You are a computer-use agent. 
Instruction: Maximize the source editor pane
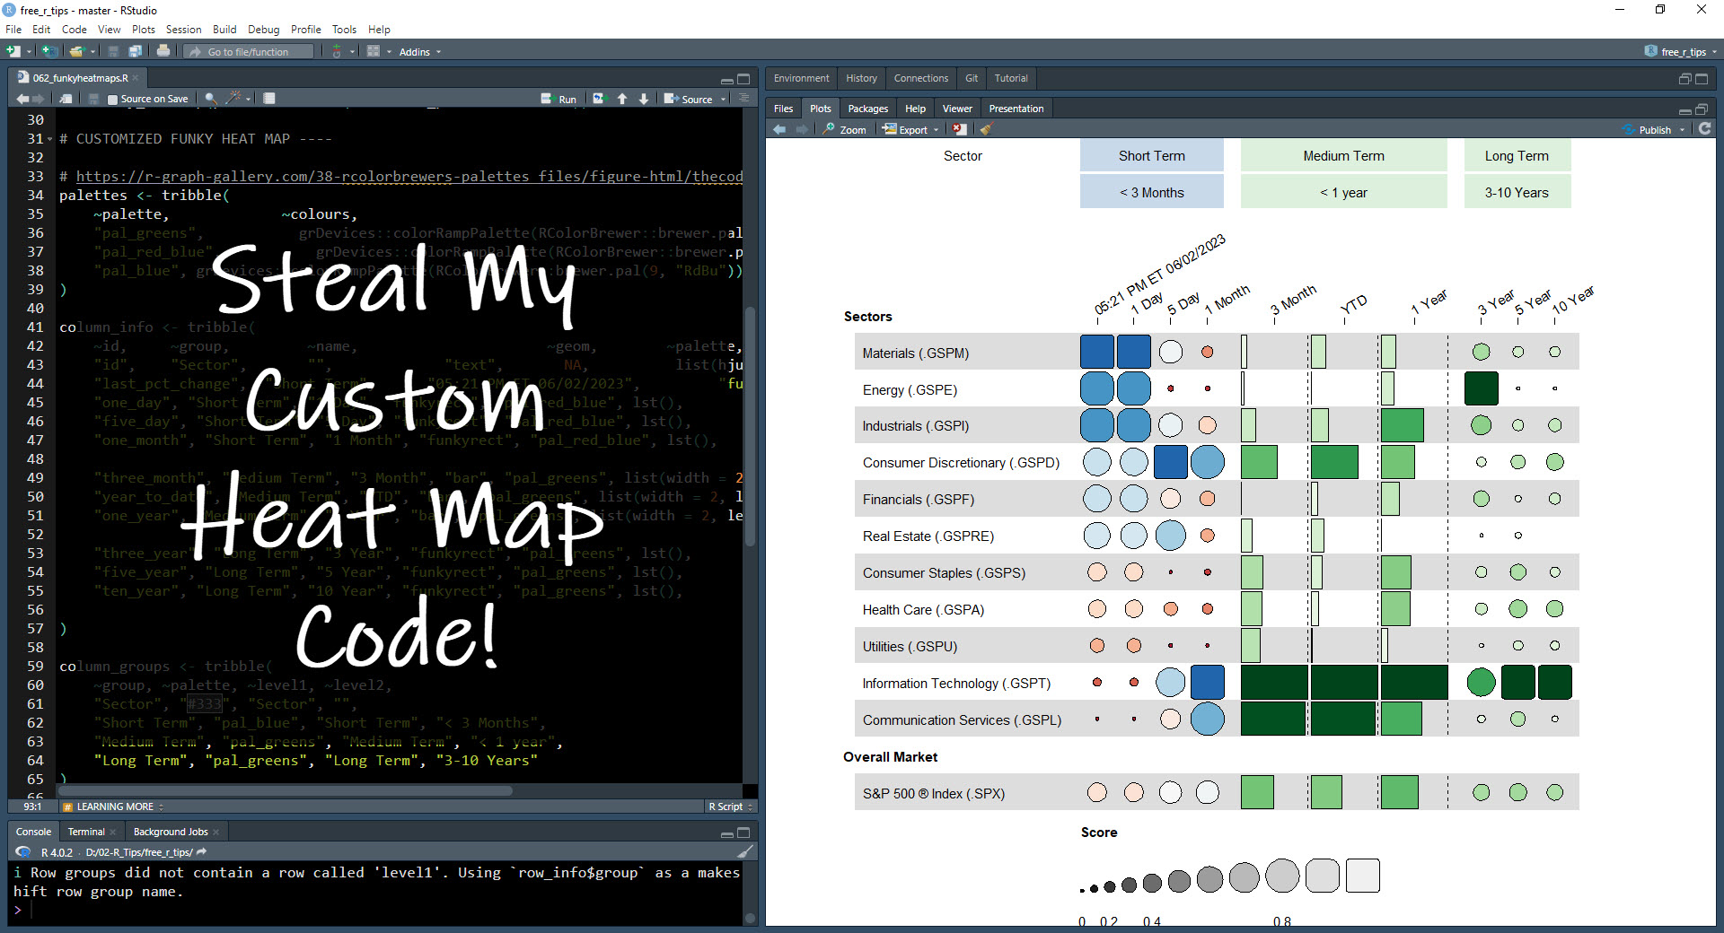743,79
